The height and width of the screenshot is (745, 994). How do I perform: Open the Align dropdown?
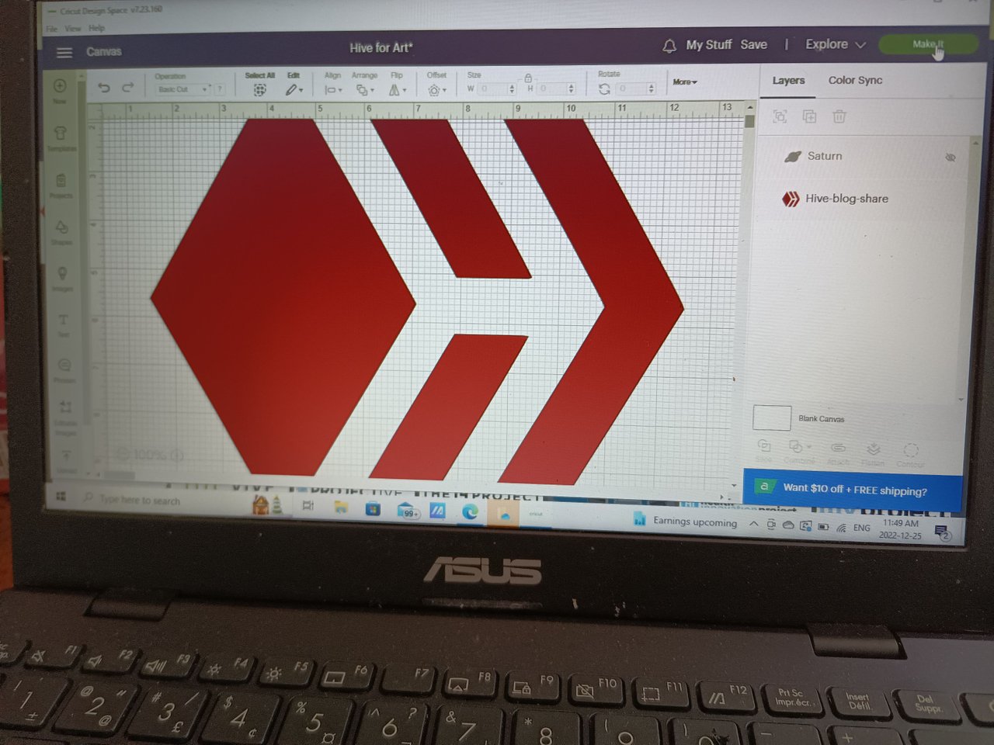coord(332,90)
